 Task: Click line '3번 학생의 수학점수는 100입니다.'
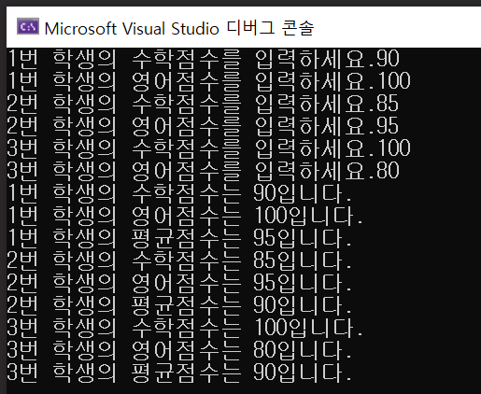point(185,328)
